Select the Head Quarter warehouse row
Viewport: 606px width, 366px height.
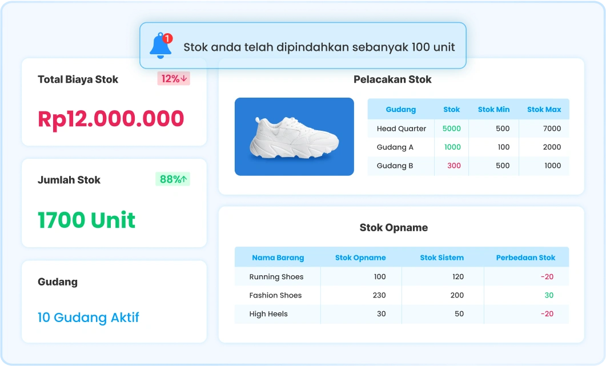[x=400, y=128]
